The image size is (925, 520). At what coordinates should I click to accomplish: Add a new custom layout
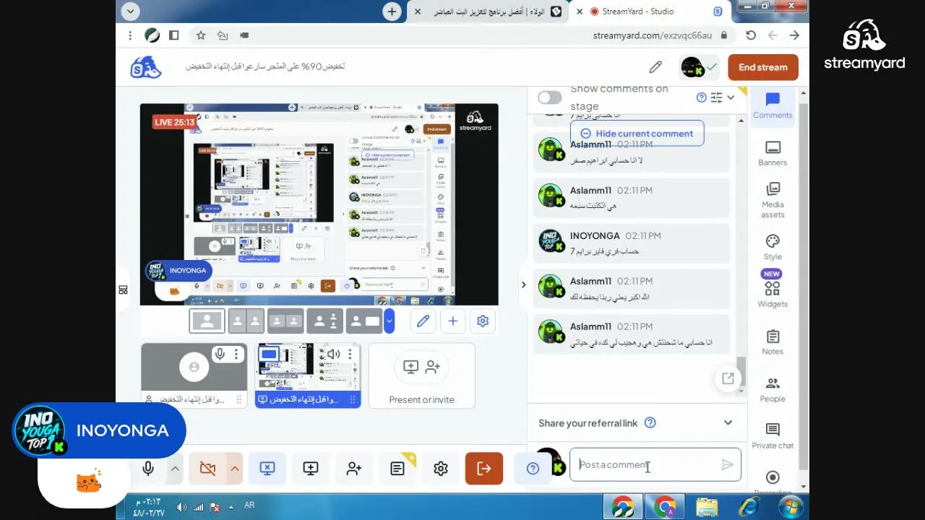click(452, 321)
